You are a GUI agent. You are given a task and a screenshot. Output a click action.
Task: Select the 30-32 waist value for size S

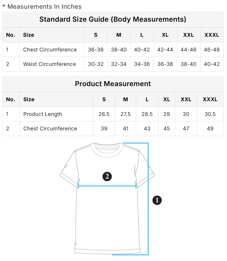coord(96,64)
